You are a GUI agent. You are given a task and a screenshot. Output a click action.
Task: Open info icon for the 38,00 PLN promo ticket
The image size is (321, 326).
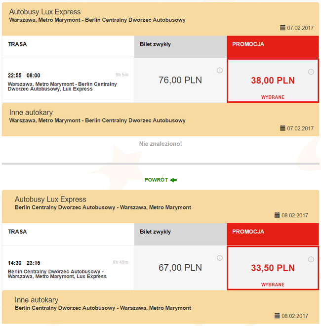tap(311, 72)
